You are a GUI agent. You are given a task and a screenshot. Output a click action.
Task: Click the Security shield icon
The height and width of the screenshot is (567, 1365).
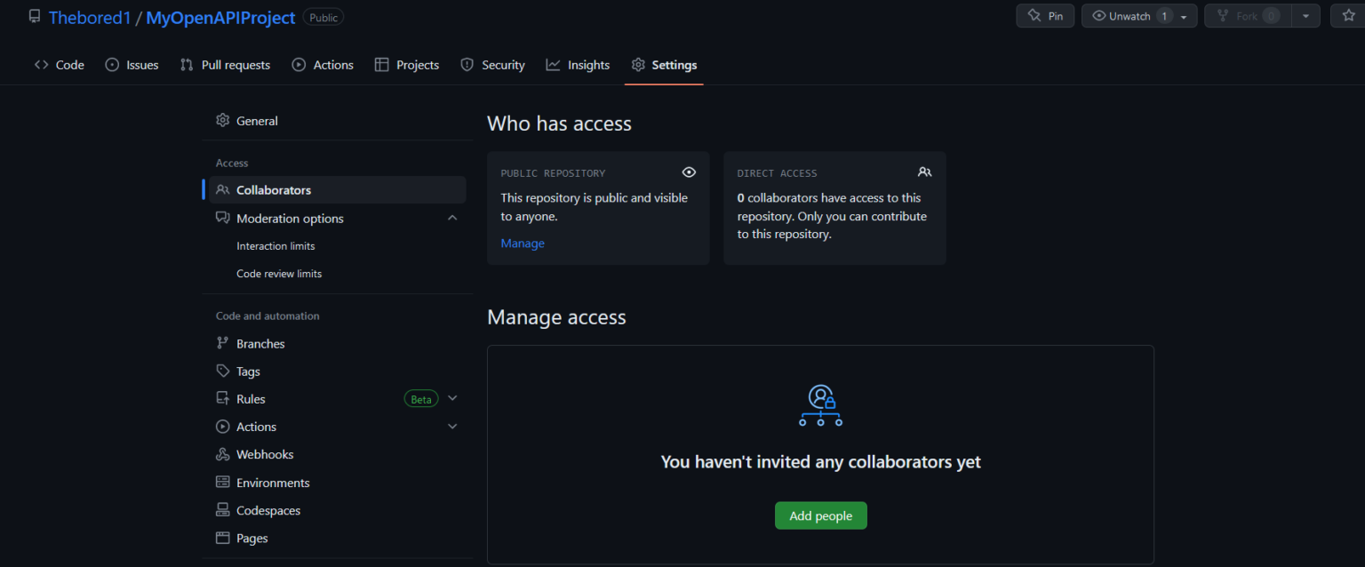[x=466, y=64]
